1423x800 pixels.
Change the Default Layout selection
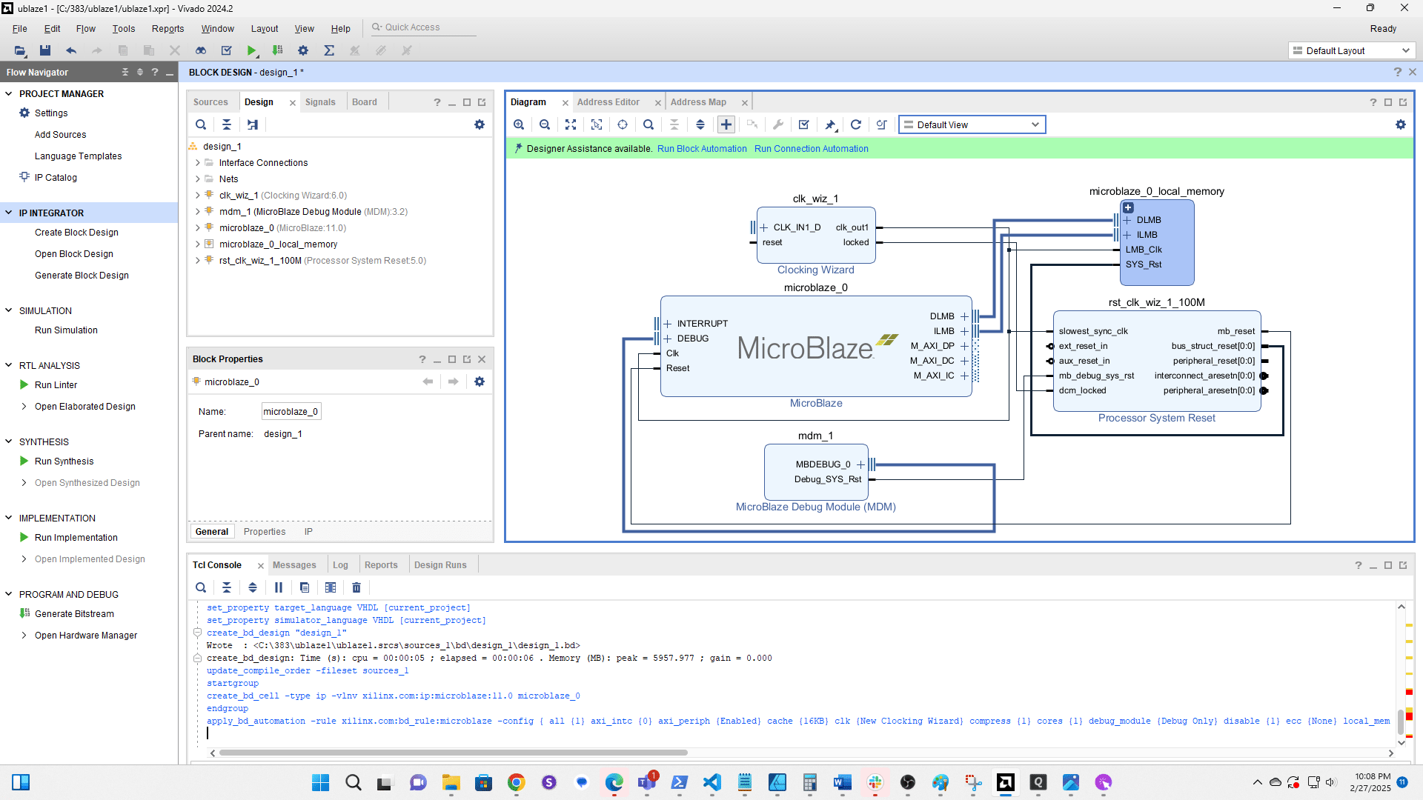click(1351, 50)
